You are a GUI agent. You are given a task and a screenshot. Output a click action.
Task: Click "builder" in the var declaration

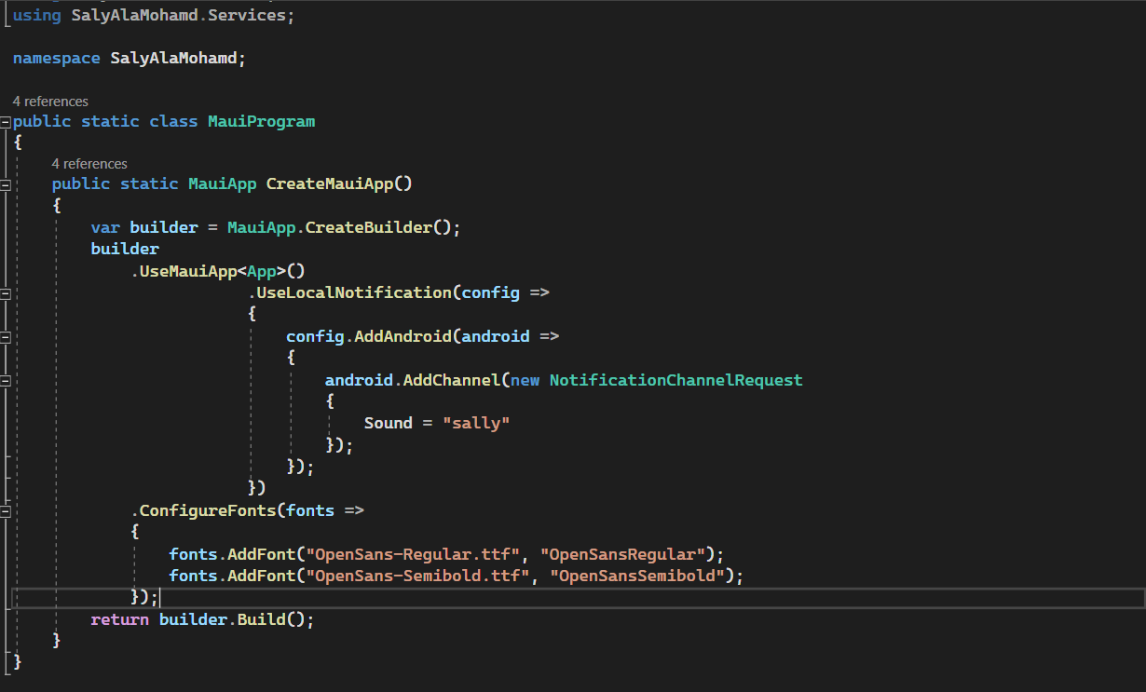164,227
